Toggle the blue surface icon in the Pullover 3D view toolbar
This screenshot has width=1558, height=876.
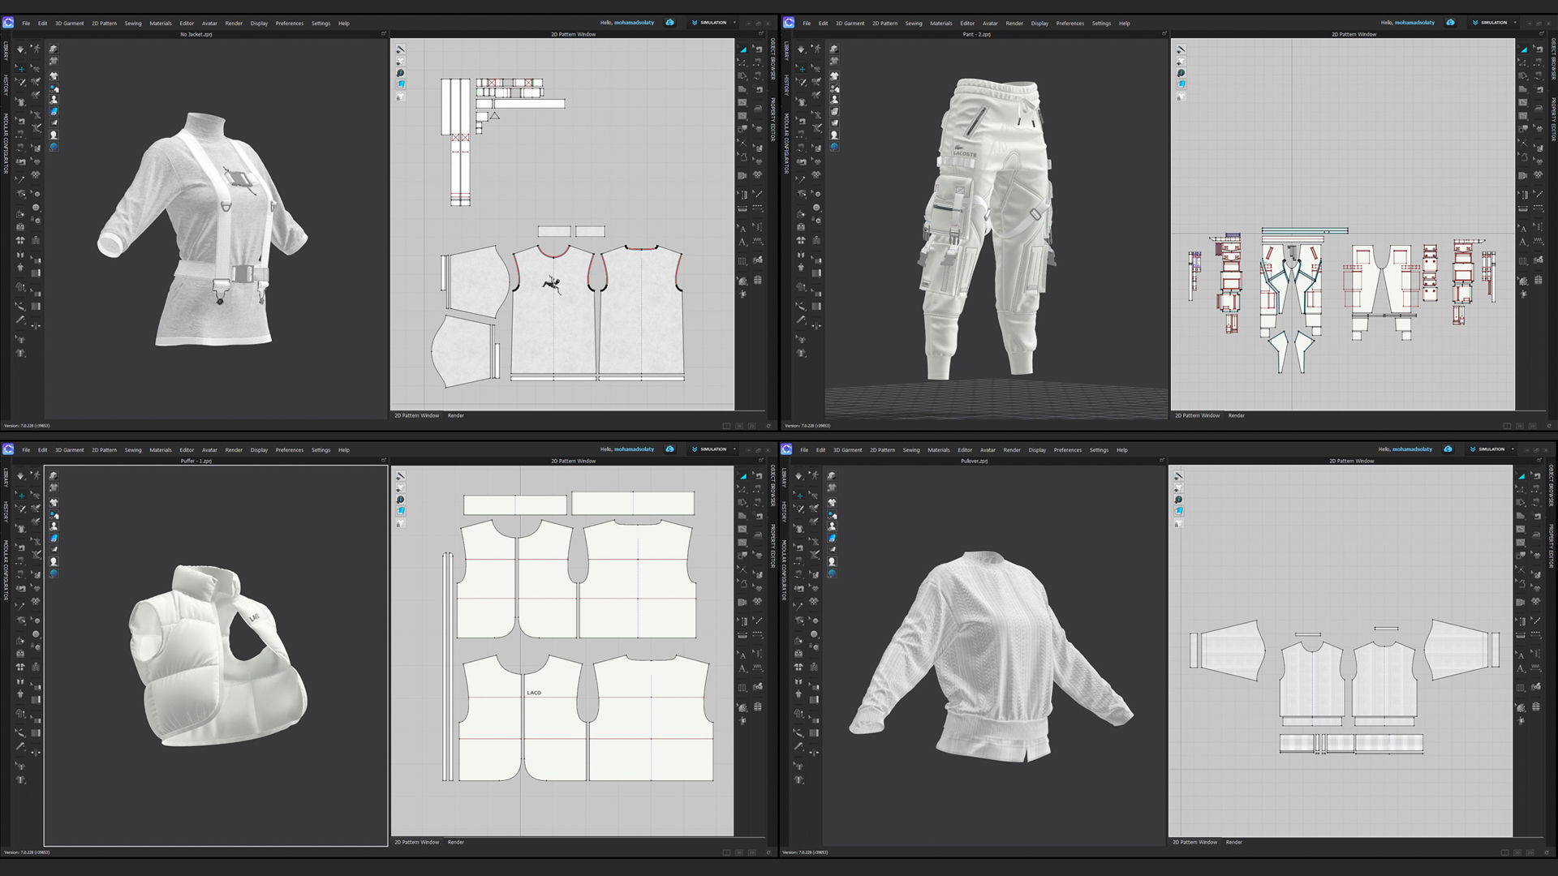pos(832,538)
